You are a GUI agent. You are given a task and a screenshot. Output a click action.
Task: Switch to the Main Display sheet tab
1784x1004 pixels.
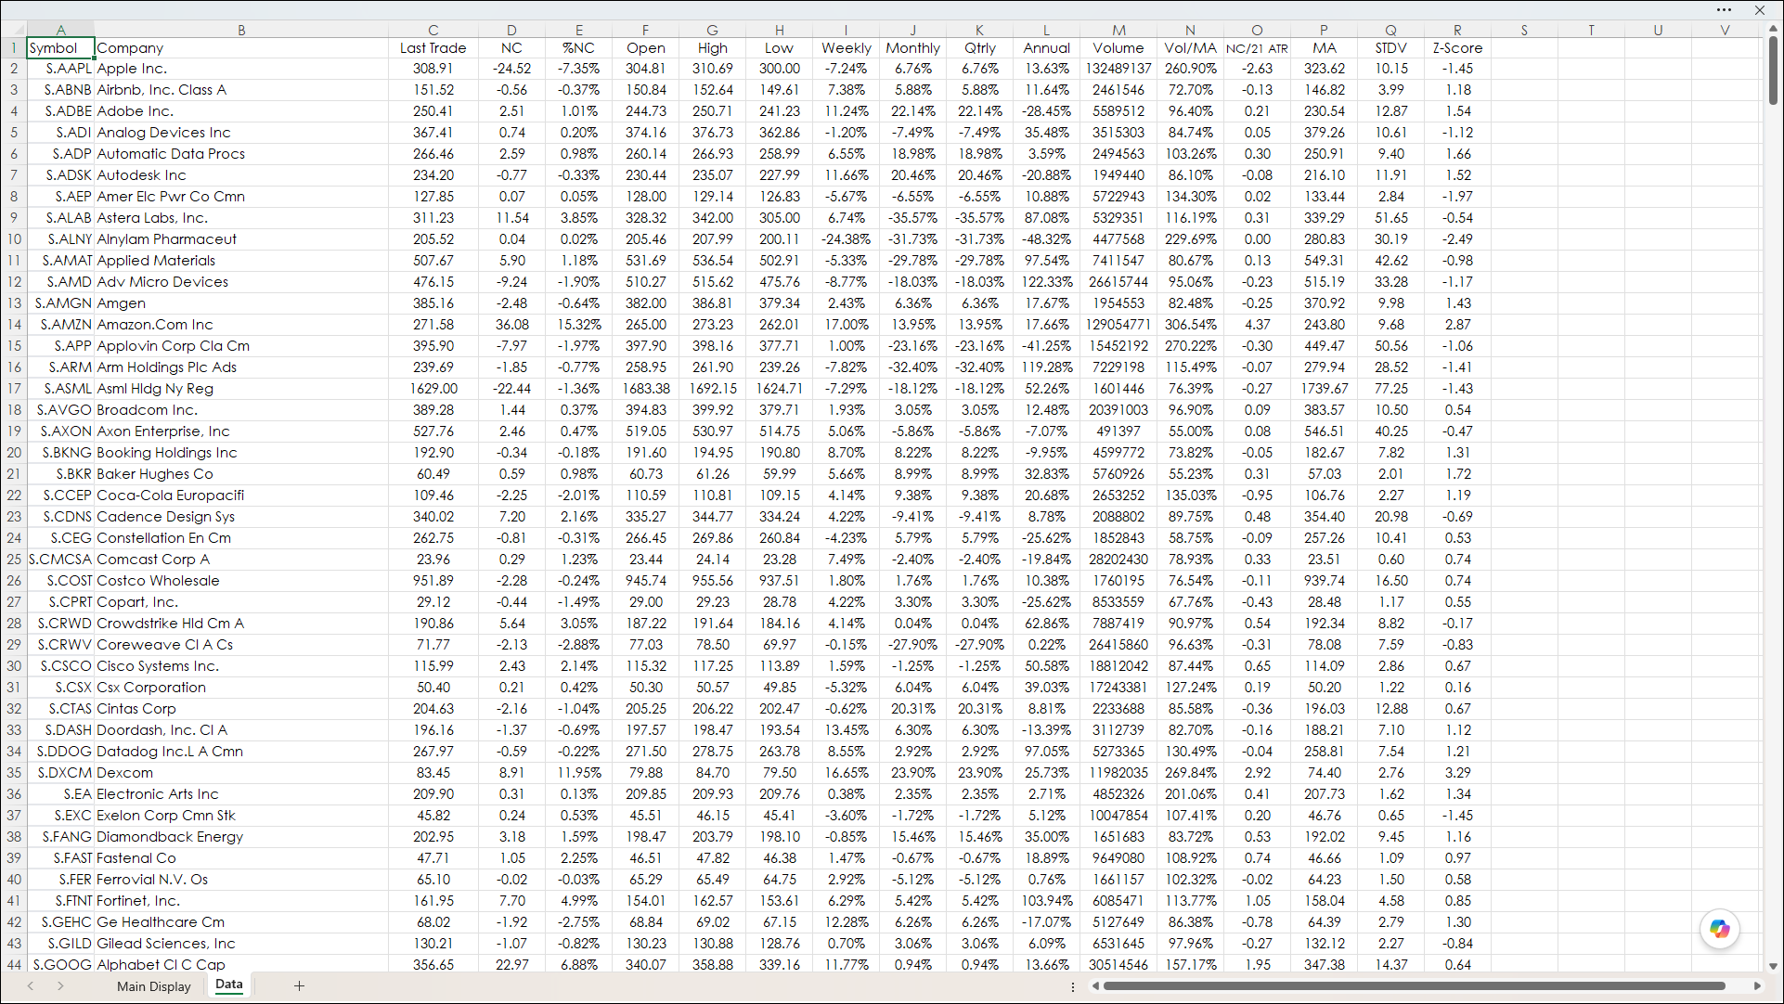click(x=154, y=986)
